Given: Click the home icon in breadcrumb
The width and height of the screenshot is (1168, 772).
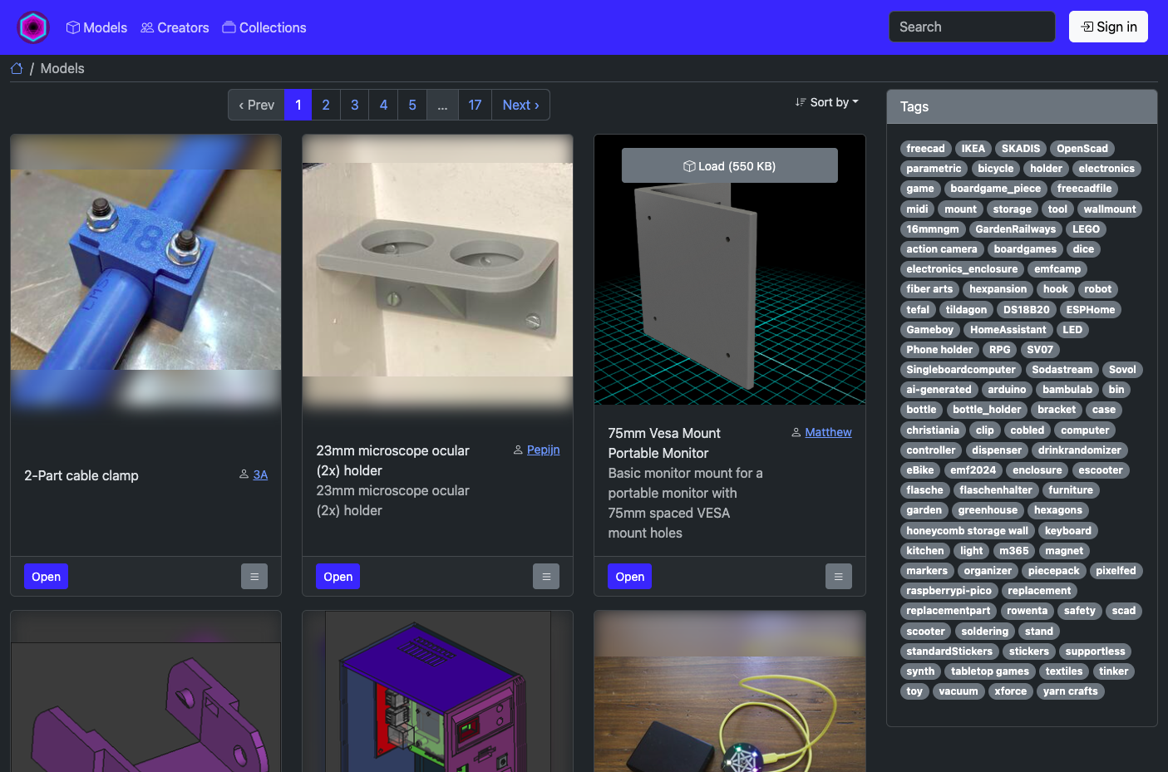Looking at the screenshot, I should pyautogui.click(x=17, y=68).
